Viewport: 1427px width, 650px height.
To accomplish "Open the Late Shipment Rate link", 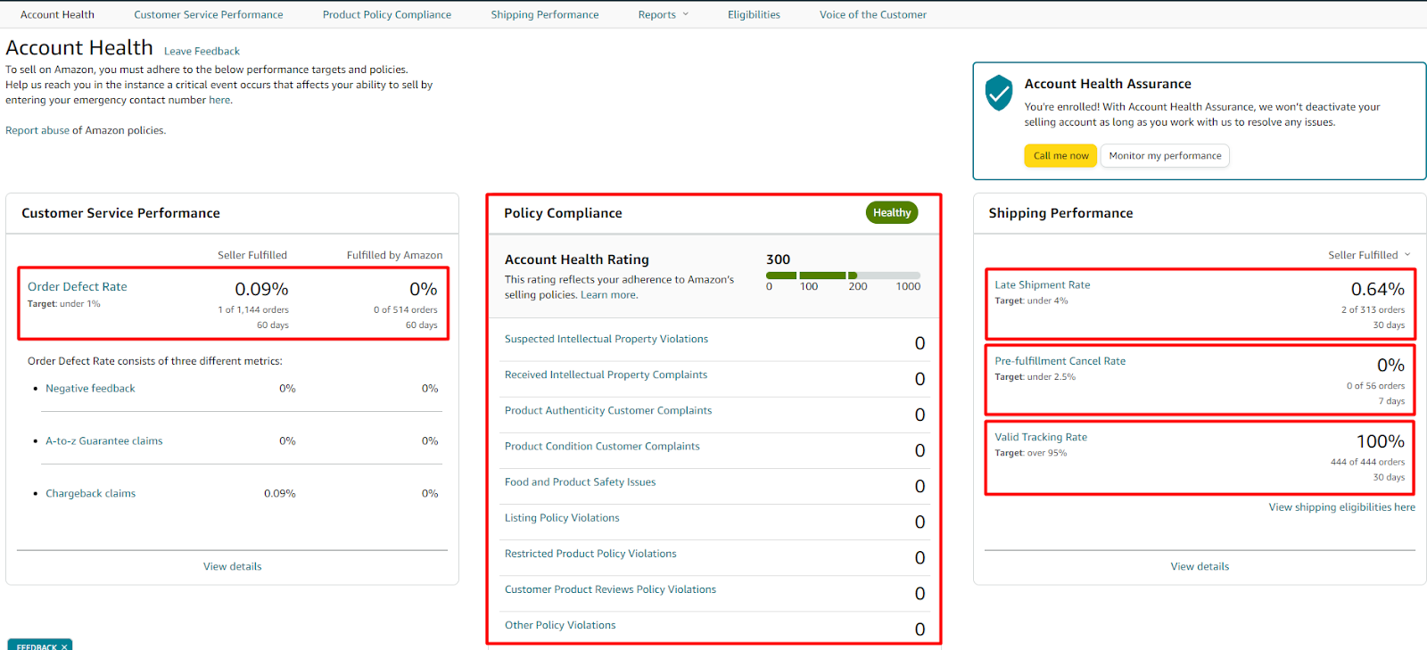I will click(x=1043, y=285).
